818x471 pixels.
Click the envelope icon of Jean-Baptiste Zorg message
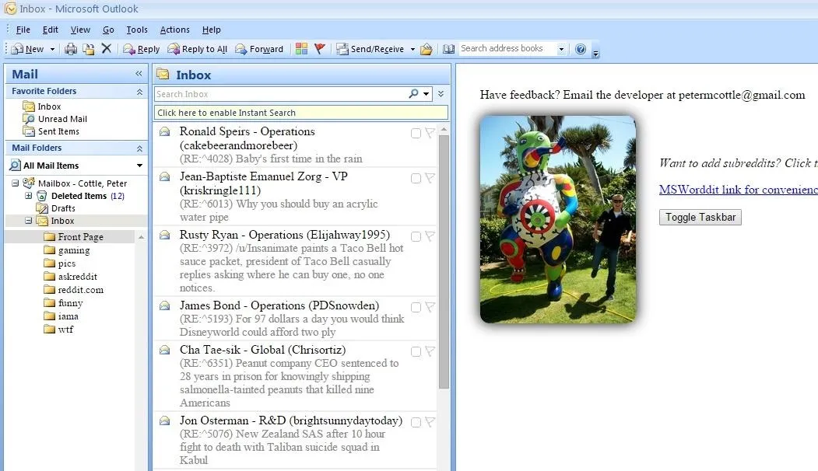(x=164, y=176)
